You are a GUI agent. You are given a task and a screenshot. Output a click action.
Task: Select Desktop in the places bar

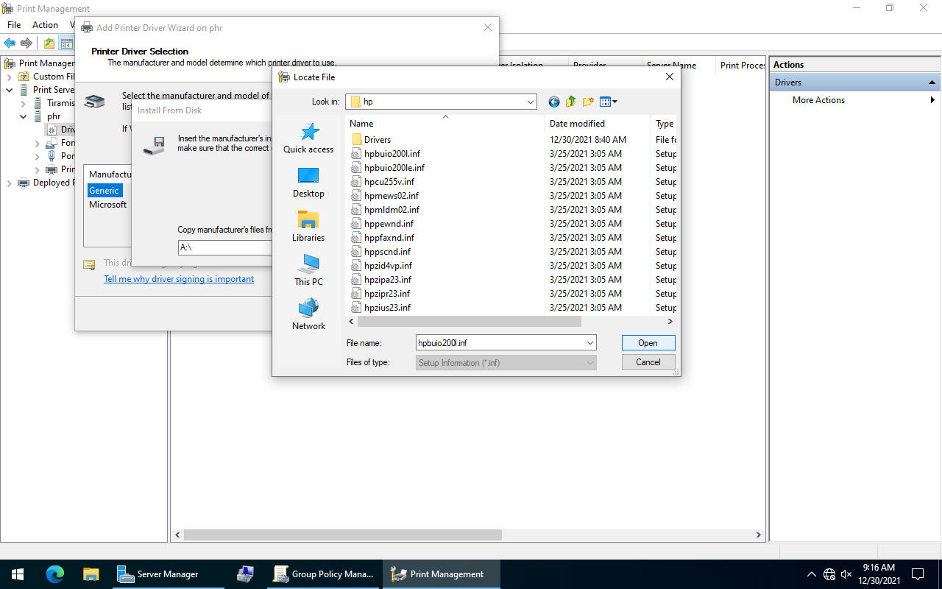(x=308, y=182)
